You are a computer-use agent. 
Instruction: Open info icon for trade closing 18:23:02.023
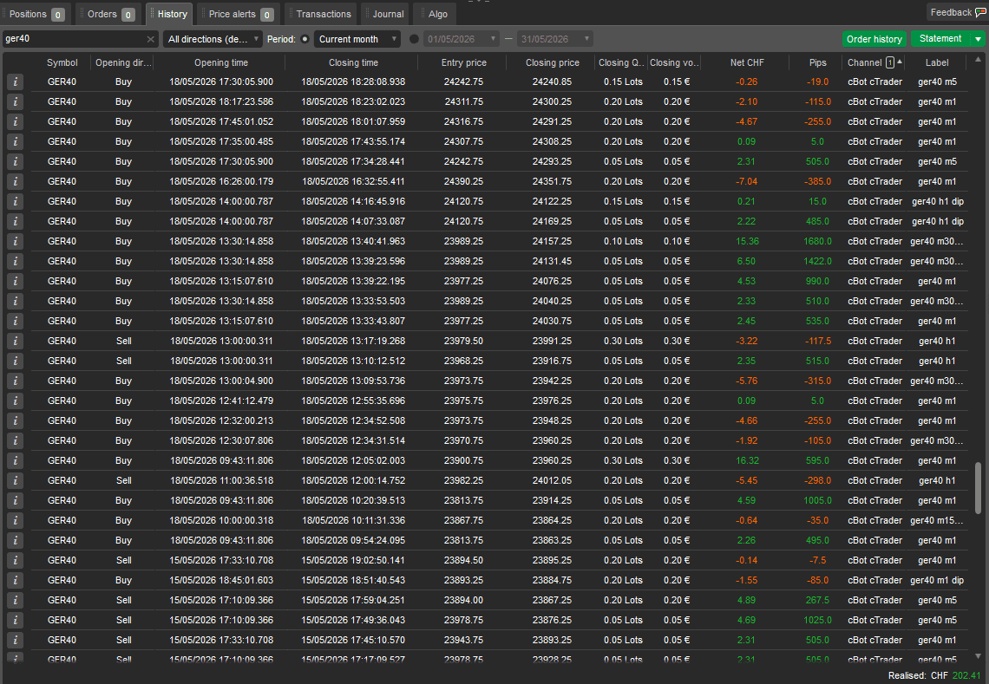point(15,101)
